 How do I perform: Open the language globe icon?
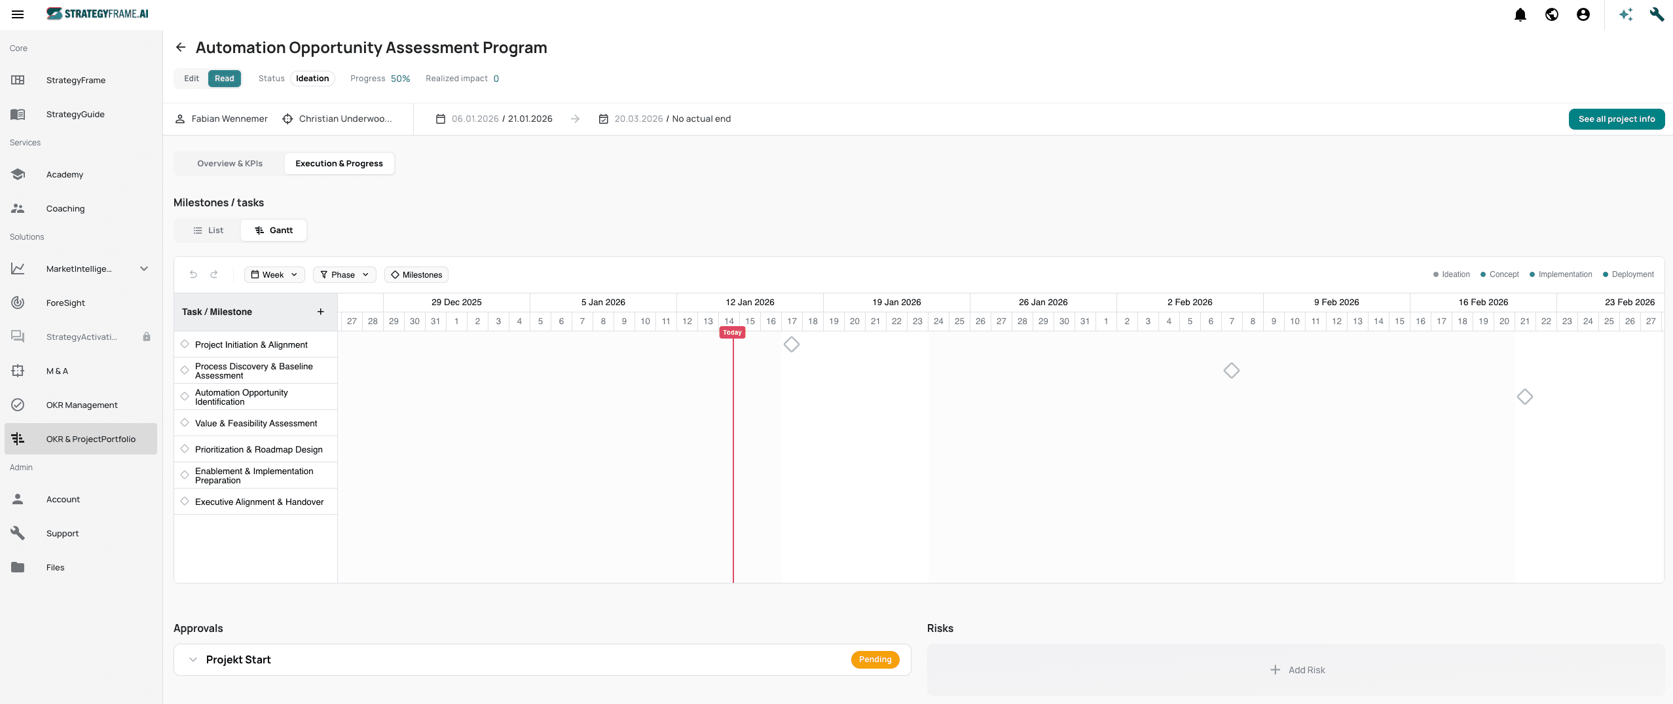pyautogui.click(x=1551, y=14)
